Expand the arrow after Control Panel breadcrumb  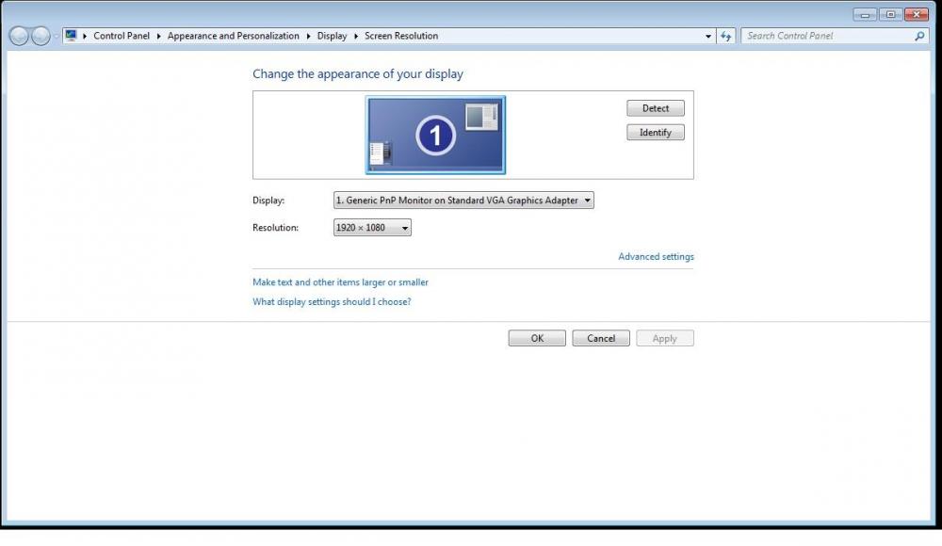click(x=158, y=36)
